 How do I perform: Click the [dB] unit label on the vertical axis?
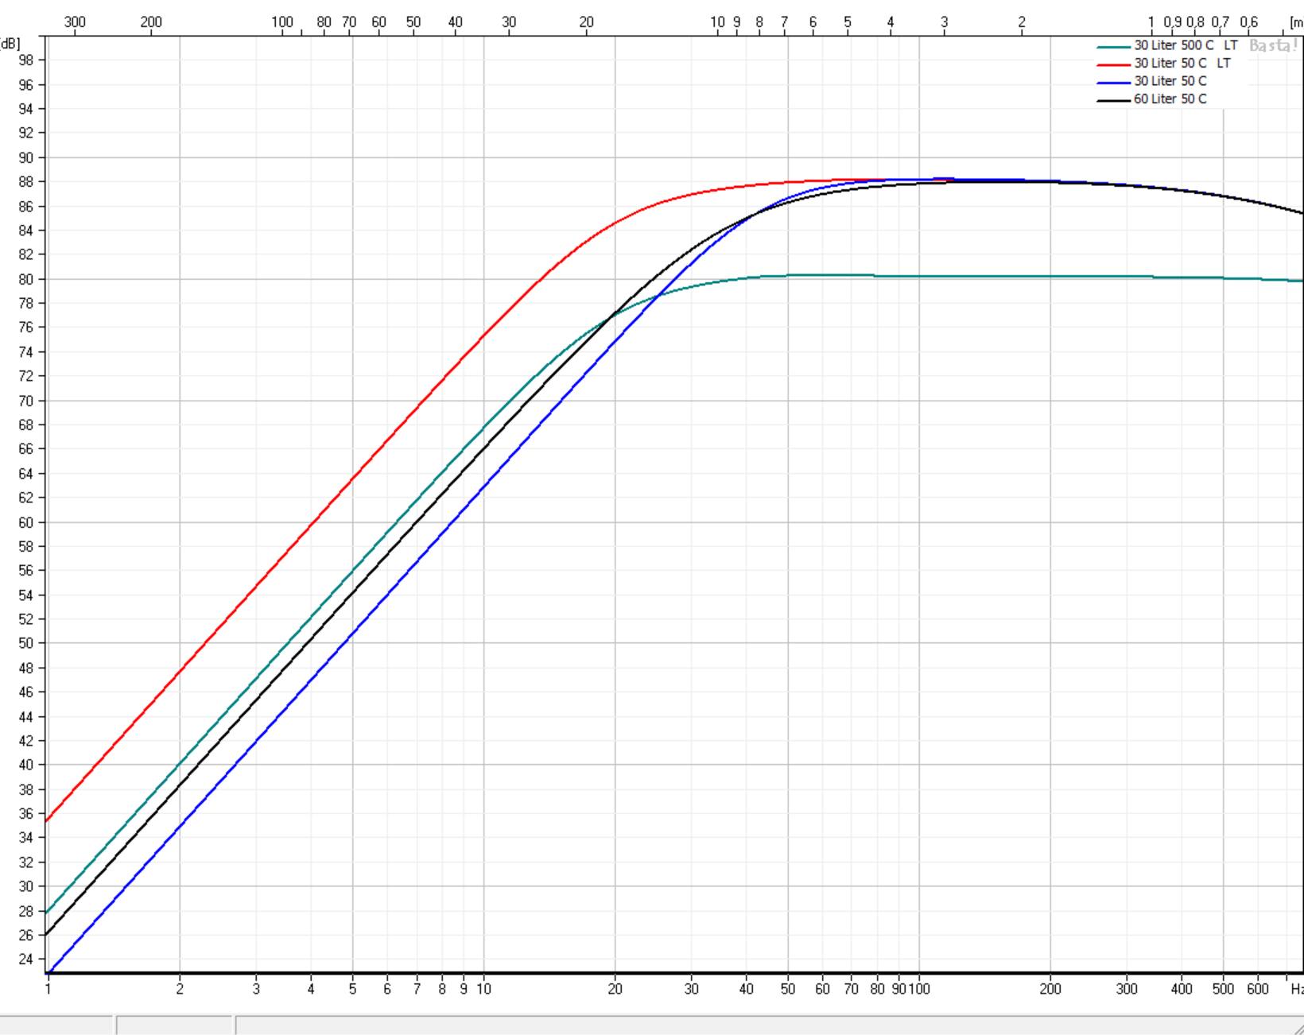tap(10, 43)
